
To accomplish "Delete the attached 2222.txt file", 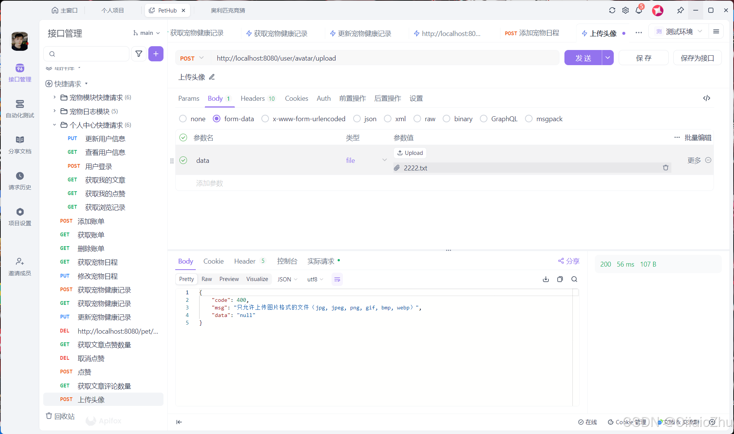I will [666, 168].
